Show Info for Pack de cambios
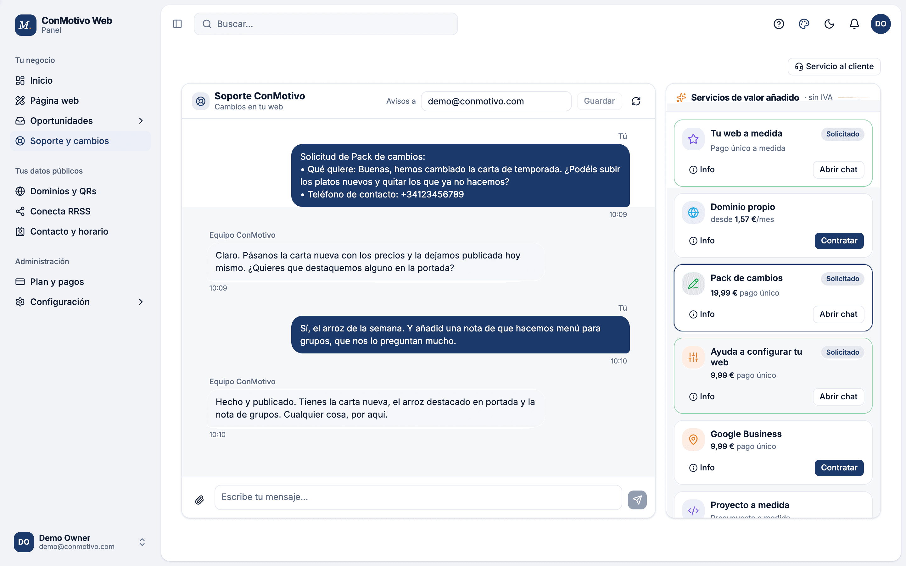The height and width of the screenshot is (566, 906). click(702, 314)
